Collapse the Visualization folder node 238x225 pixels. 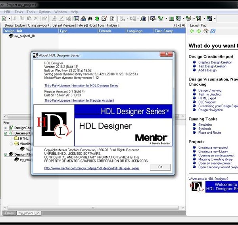11,144
